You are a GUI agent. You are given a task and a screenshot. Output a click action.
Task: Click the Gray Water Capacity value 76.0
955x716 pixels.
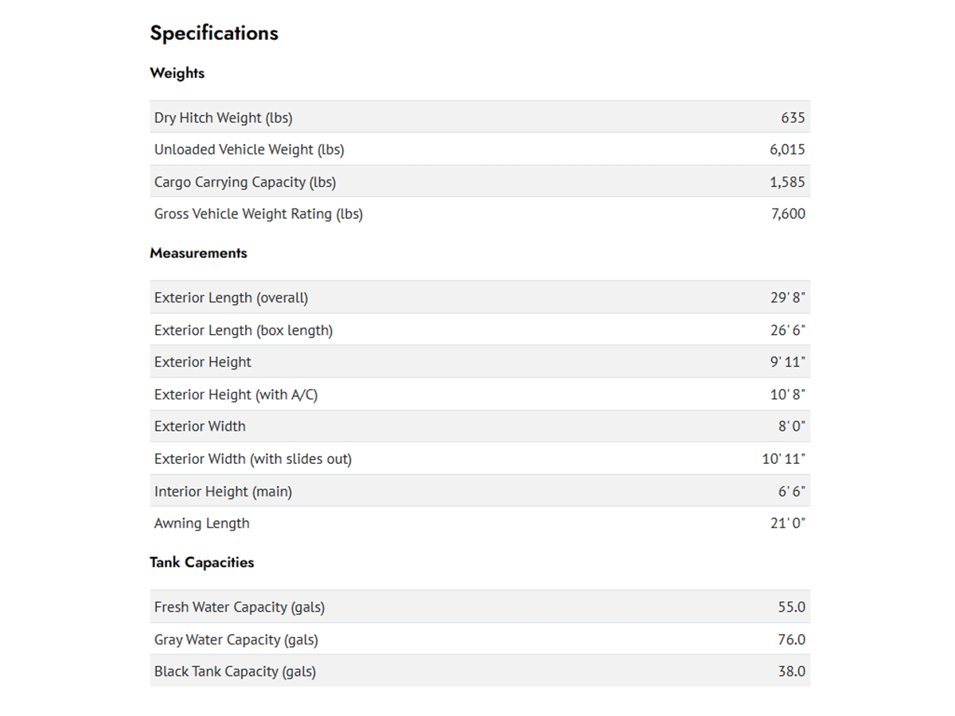792,640
